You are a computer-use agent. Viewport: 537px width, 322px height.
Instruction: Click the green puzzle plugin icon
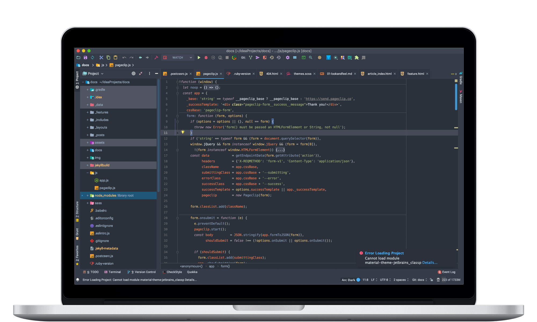pyautogui.click(x=357, y=57)
